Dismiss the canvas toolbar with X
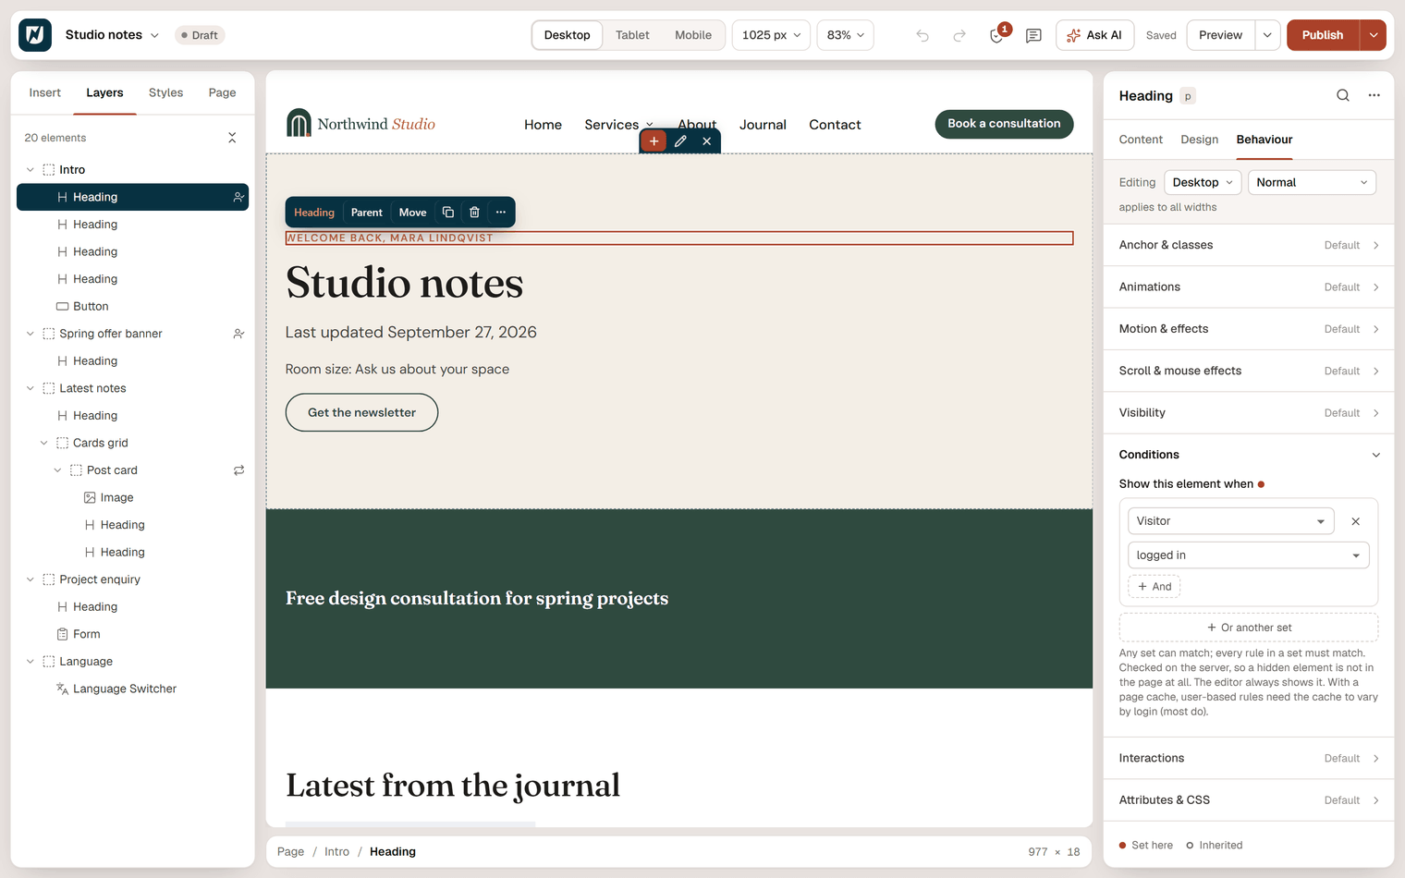 pyautogui.click(x=706, y=141)
